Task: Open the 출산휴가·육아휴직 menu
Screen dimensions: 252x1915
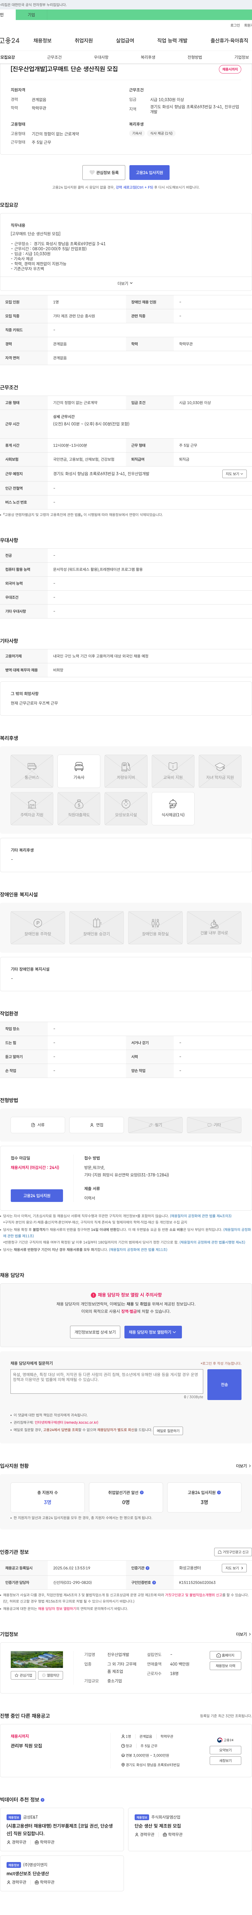Action: coord(229,41)
